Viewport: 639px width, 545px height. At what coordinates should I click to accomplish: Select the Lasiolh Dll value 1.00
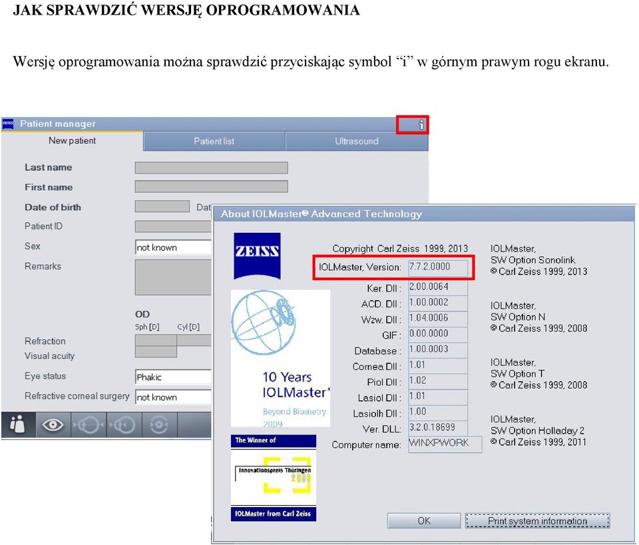[438, 412]
